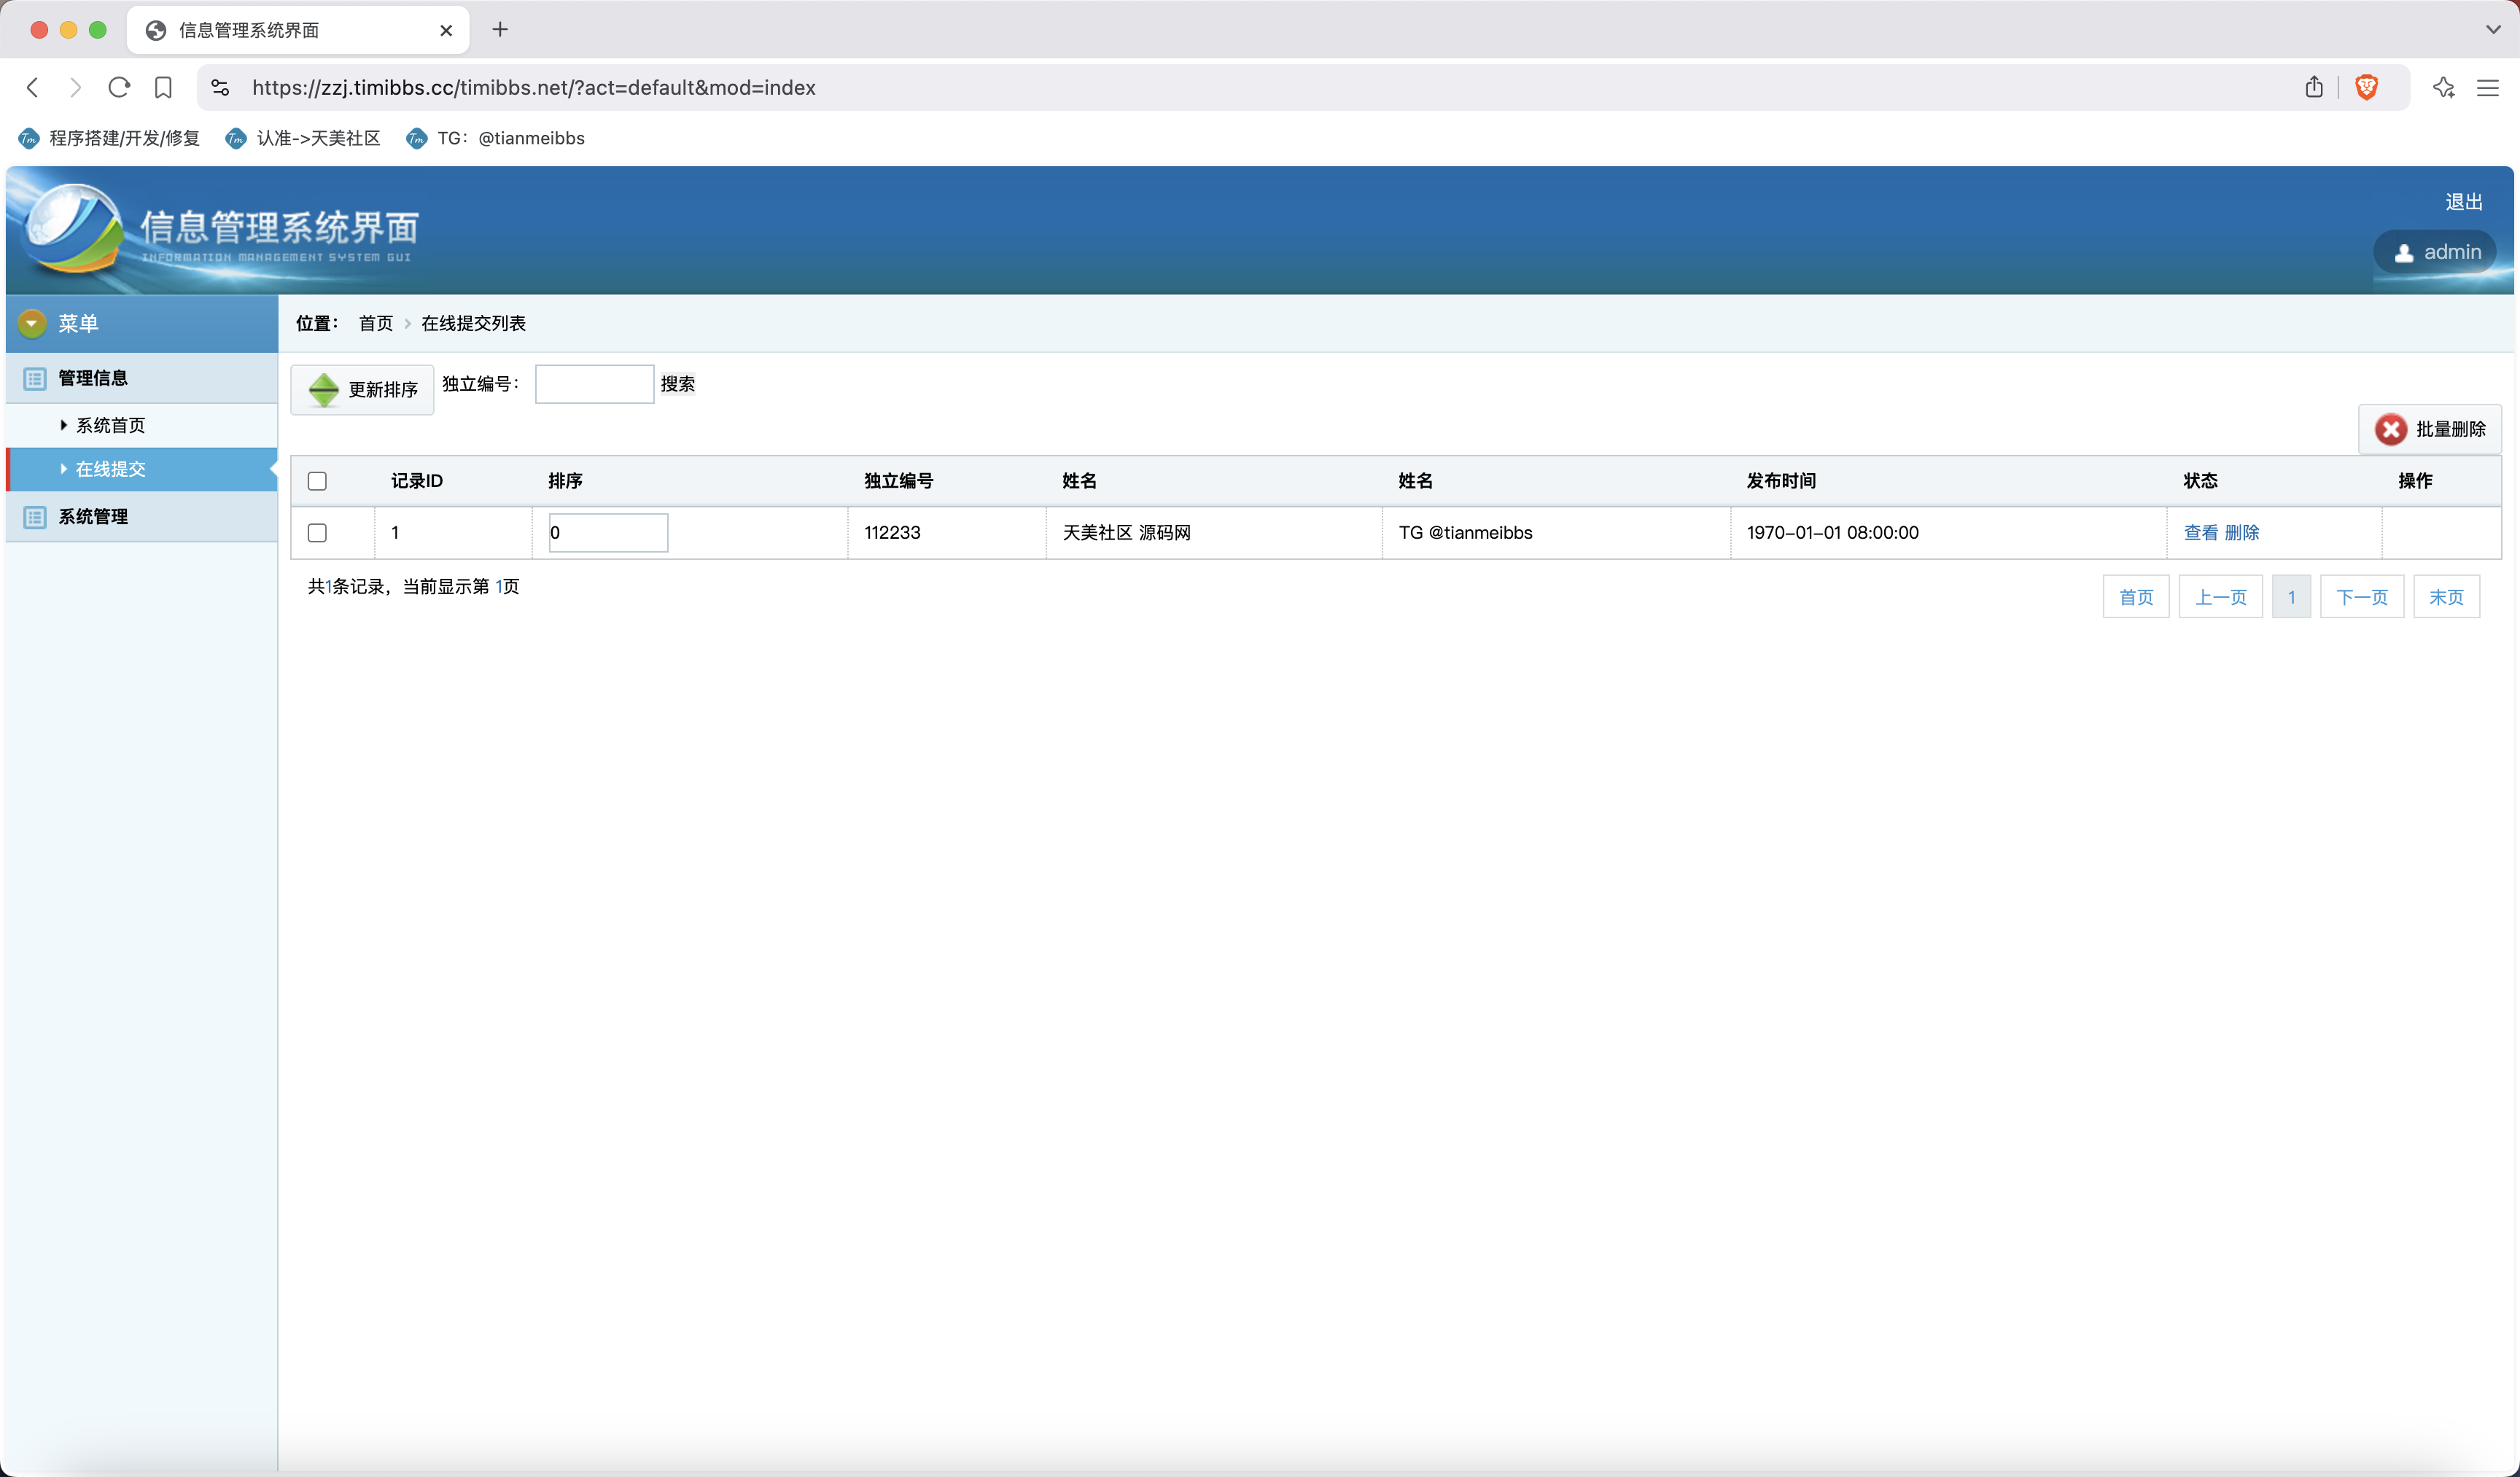Log out using 退出 link
The height and width of the screenshot is (1477, 2520).
pyautogui.click(x=2464, y=202)
